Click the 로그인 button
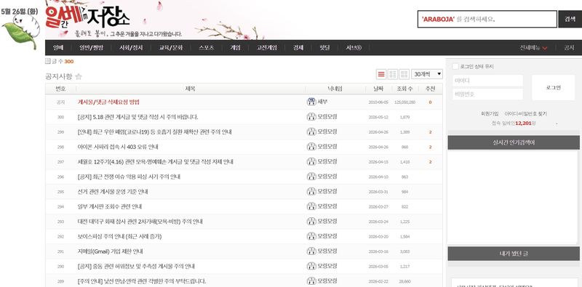This screenshot has height=287, width=582. 553,88
